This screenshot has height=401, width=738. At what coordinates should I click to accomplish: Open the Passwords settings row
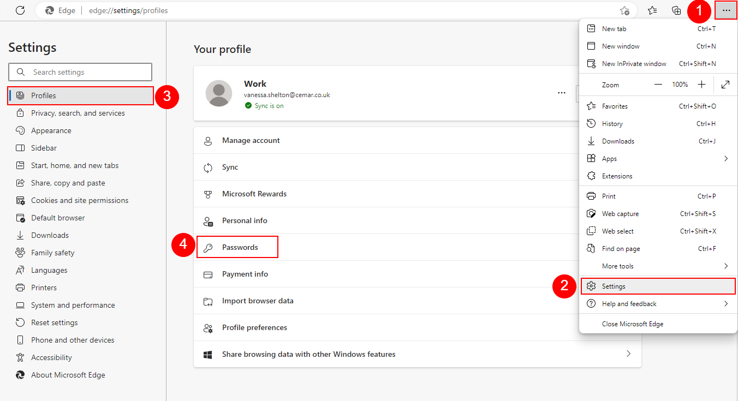240,247
